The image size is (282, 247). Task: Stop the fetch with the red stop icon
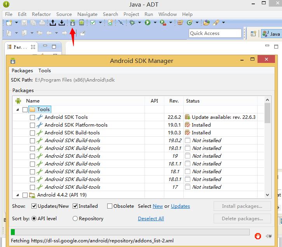point(258,236)
